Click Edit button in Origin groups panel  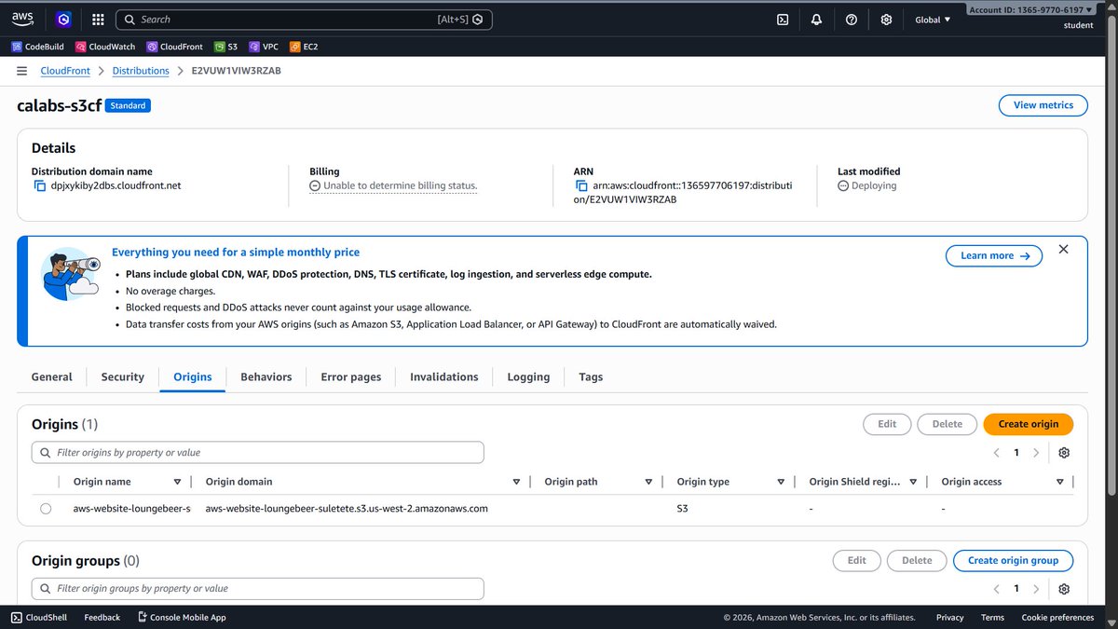[856, 560]
